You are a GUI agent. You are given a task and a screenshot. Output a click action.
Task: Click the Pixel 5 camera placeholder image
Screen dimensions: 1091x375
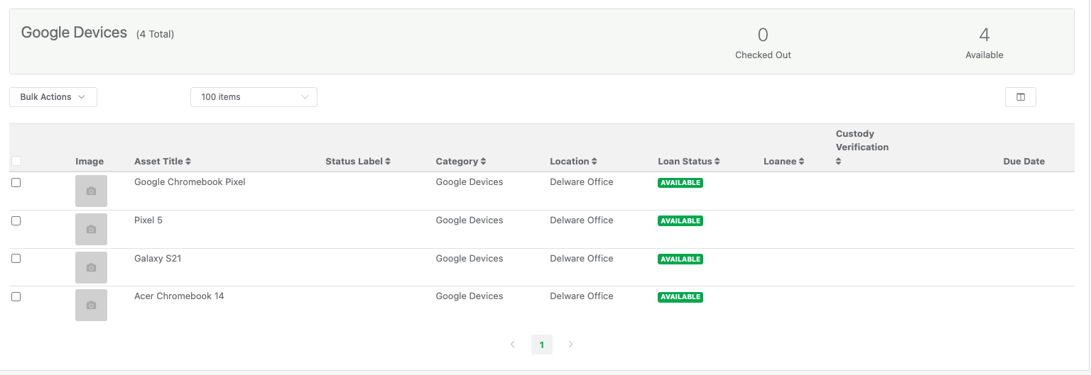[x=91, y=229]
